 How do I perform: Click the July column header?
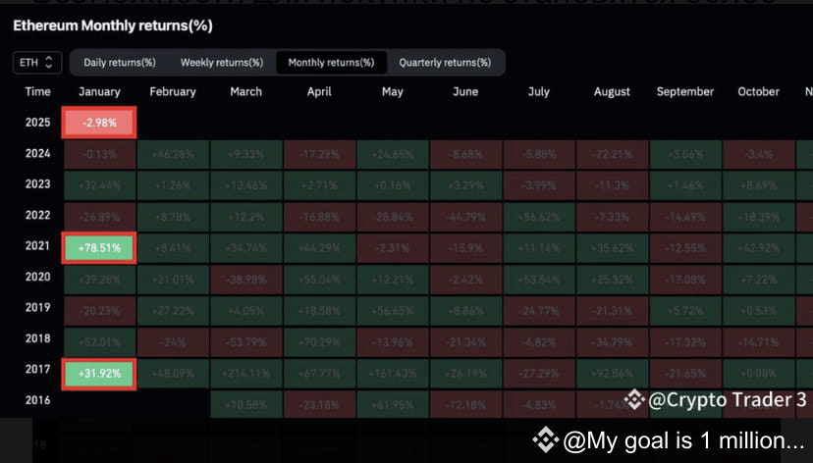[x=539, y=91]
